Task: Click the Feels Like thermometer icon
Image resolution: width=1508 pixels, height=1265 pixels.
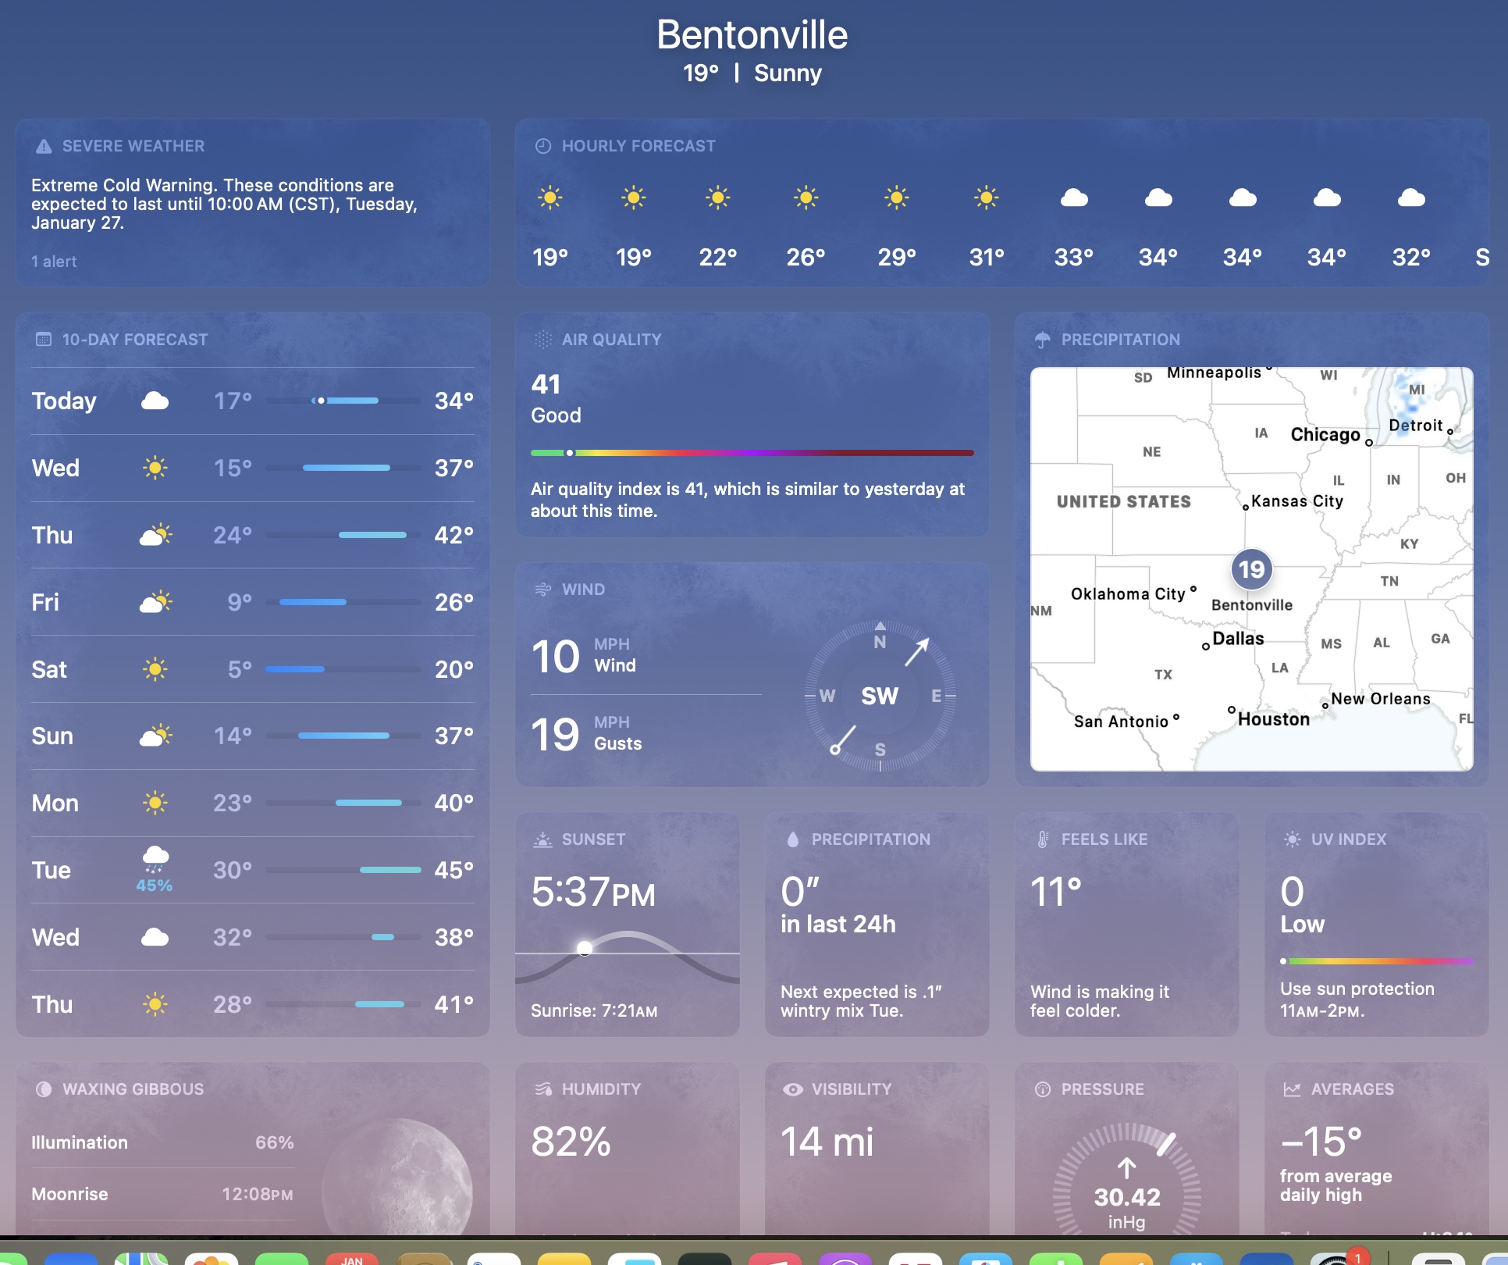Action: pyautogui.click(x=1043, y=839)
